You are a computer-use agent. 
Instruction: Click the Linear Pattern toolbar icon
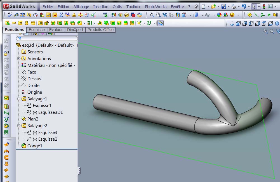(x=90, y=23)
